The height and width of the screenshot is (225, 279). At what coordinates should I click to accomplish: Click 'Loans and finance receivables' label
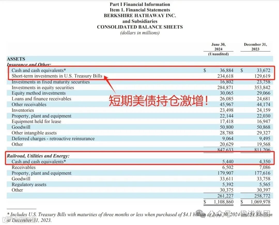(41, 99)
